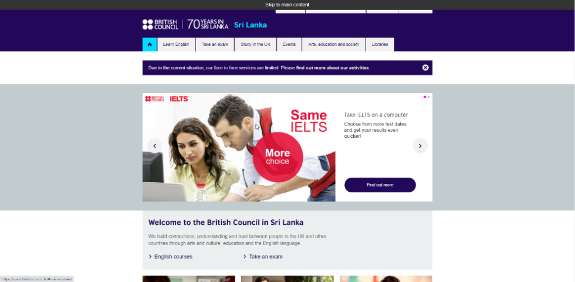Open the English courses chevron link

coord(170,257)
